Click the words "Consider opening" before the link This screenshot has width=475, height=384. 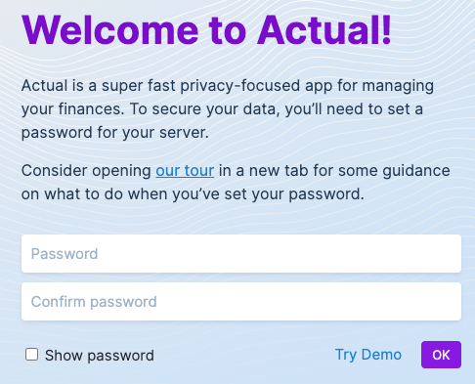pyautogui.click(x=86, y=171)
